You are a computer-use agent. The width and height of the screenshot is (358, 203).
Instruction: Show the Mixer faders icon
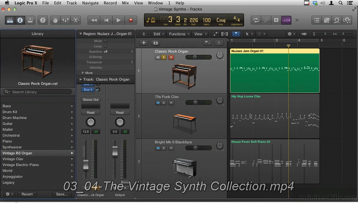65,20
